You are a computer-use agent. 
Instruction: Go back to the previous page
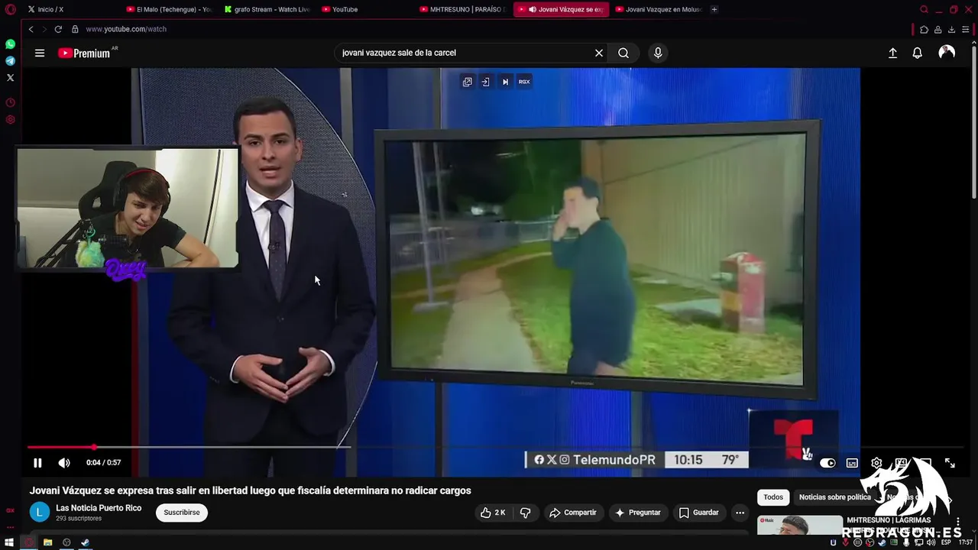(x=31, y=29)
